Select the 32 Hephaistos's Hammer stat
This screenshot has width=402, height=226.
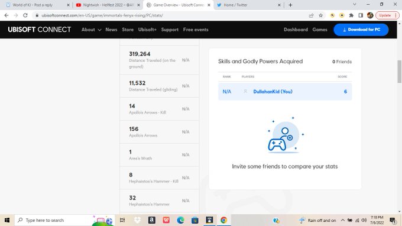pyautogui.click(x=159, y=201)
